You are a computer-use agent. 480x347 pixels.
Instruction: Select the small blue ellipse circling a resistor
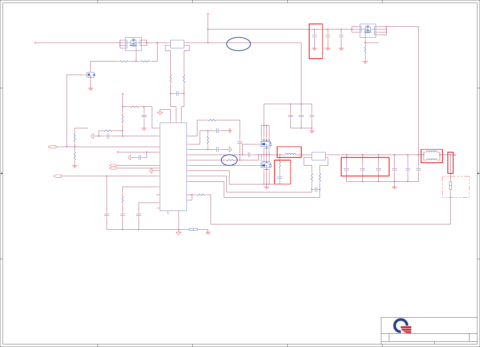[x=229, y=160]
